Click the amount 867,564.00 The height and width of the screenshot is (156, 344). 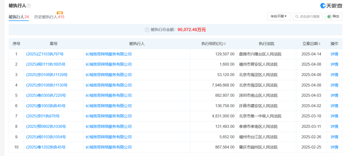(x=225, y=147)
